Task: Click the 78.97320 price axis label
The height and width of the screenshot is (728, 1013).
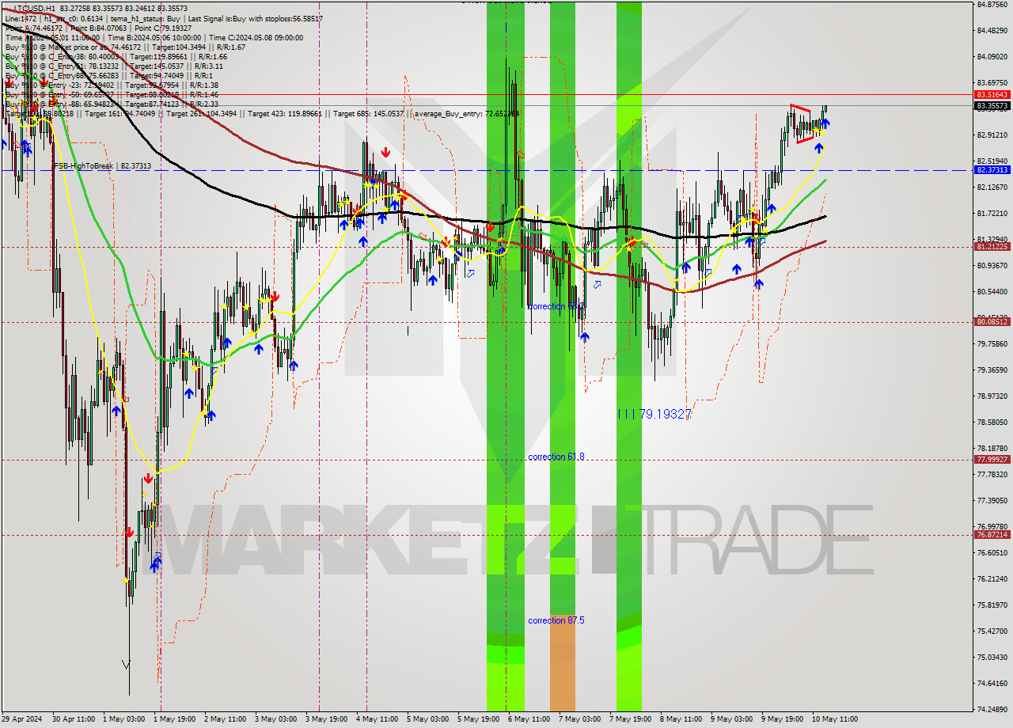Action: pos(992,396)
